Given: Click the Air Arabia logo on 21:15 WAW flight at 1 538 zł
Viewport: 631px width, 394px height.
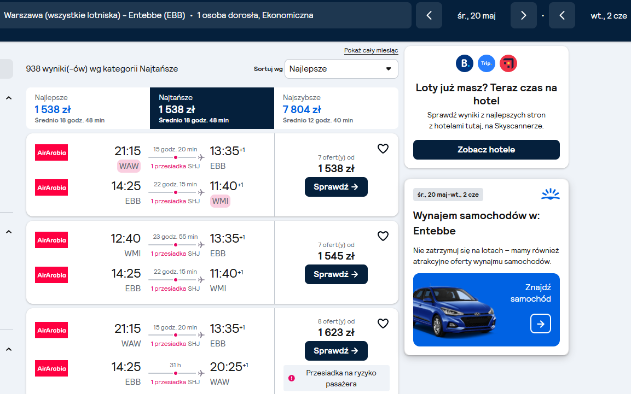Looking at the screenshot, I should [x=51, y=152].
